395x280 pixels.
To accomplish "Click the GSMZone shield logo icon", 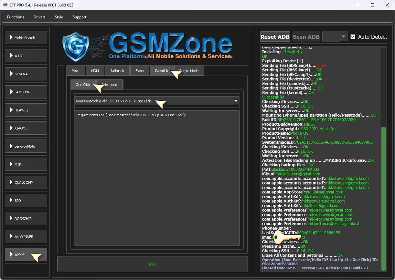I will coord(75,47).
